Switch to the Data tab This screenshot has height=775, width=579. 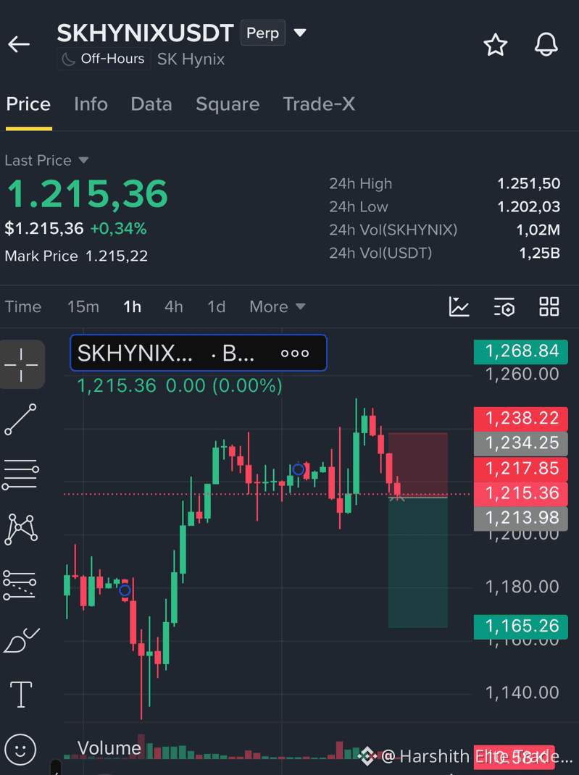[x=151, y=104]
